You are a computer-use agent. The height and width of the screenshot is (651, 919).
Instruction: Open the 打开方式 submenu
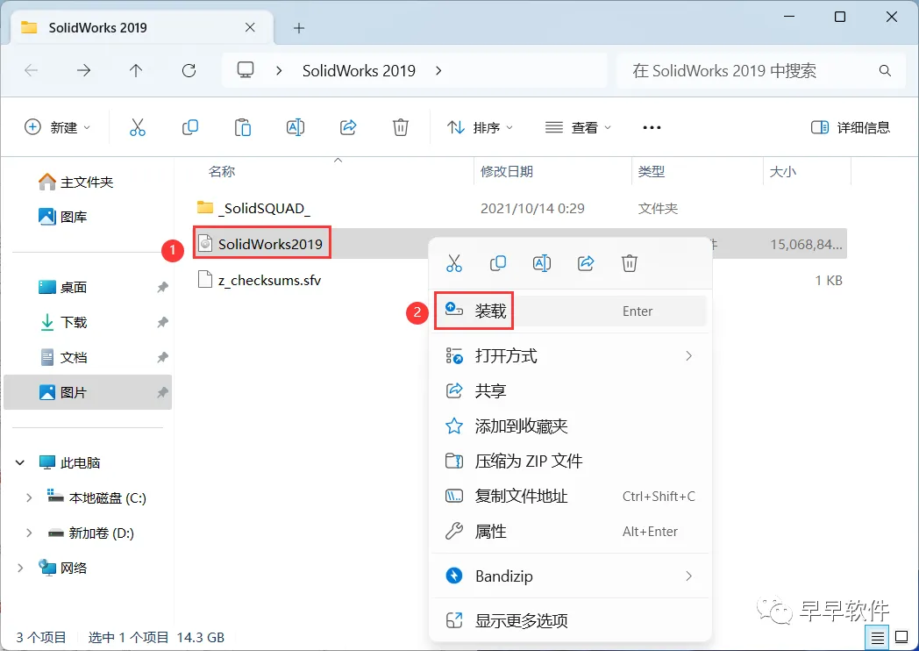(x=570, y=356)
